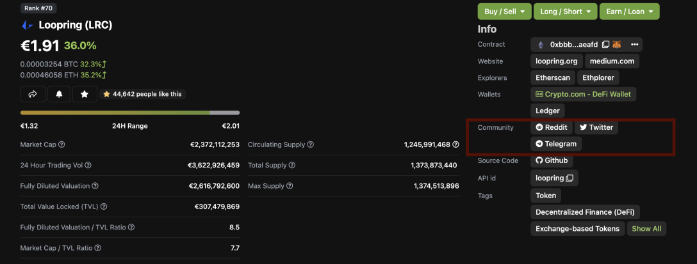Screen dimensions: 697x264
Task: Open the Etherscan explorer link
Action: tap(553, 77)
